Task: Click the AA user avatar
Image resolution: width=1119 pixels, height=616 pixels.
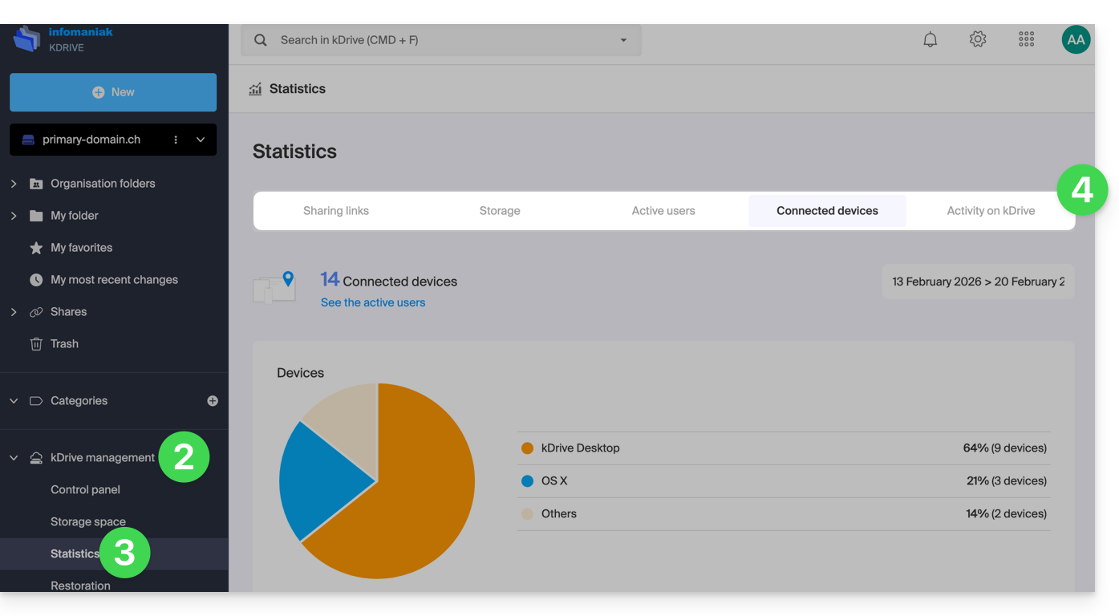Action: [x=1075, y=39]
